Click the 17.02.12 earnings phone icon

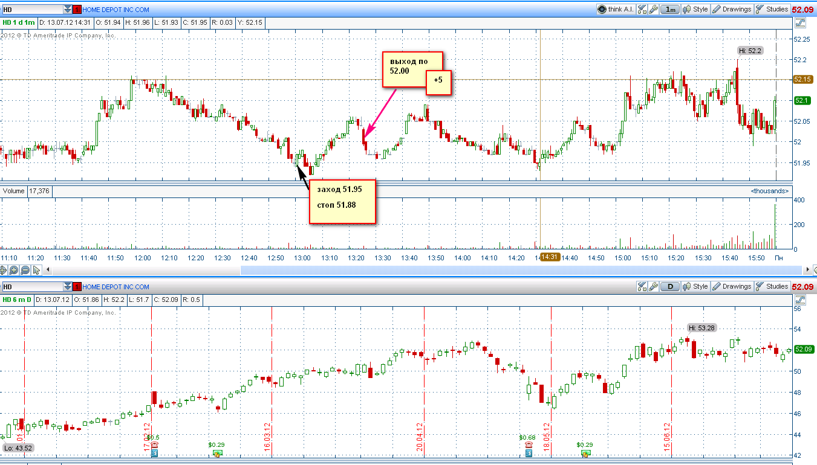pyautogui.click(x=154, y=444)
